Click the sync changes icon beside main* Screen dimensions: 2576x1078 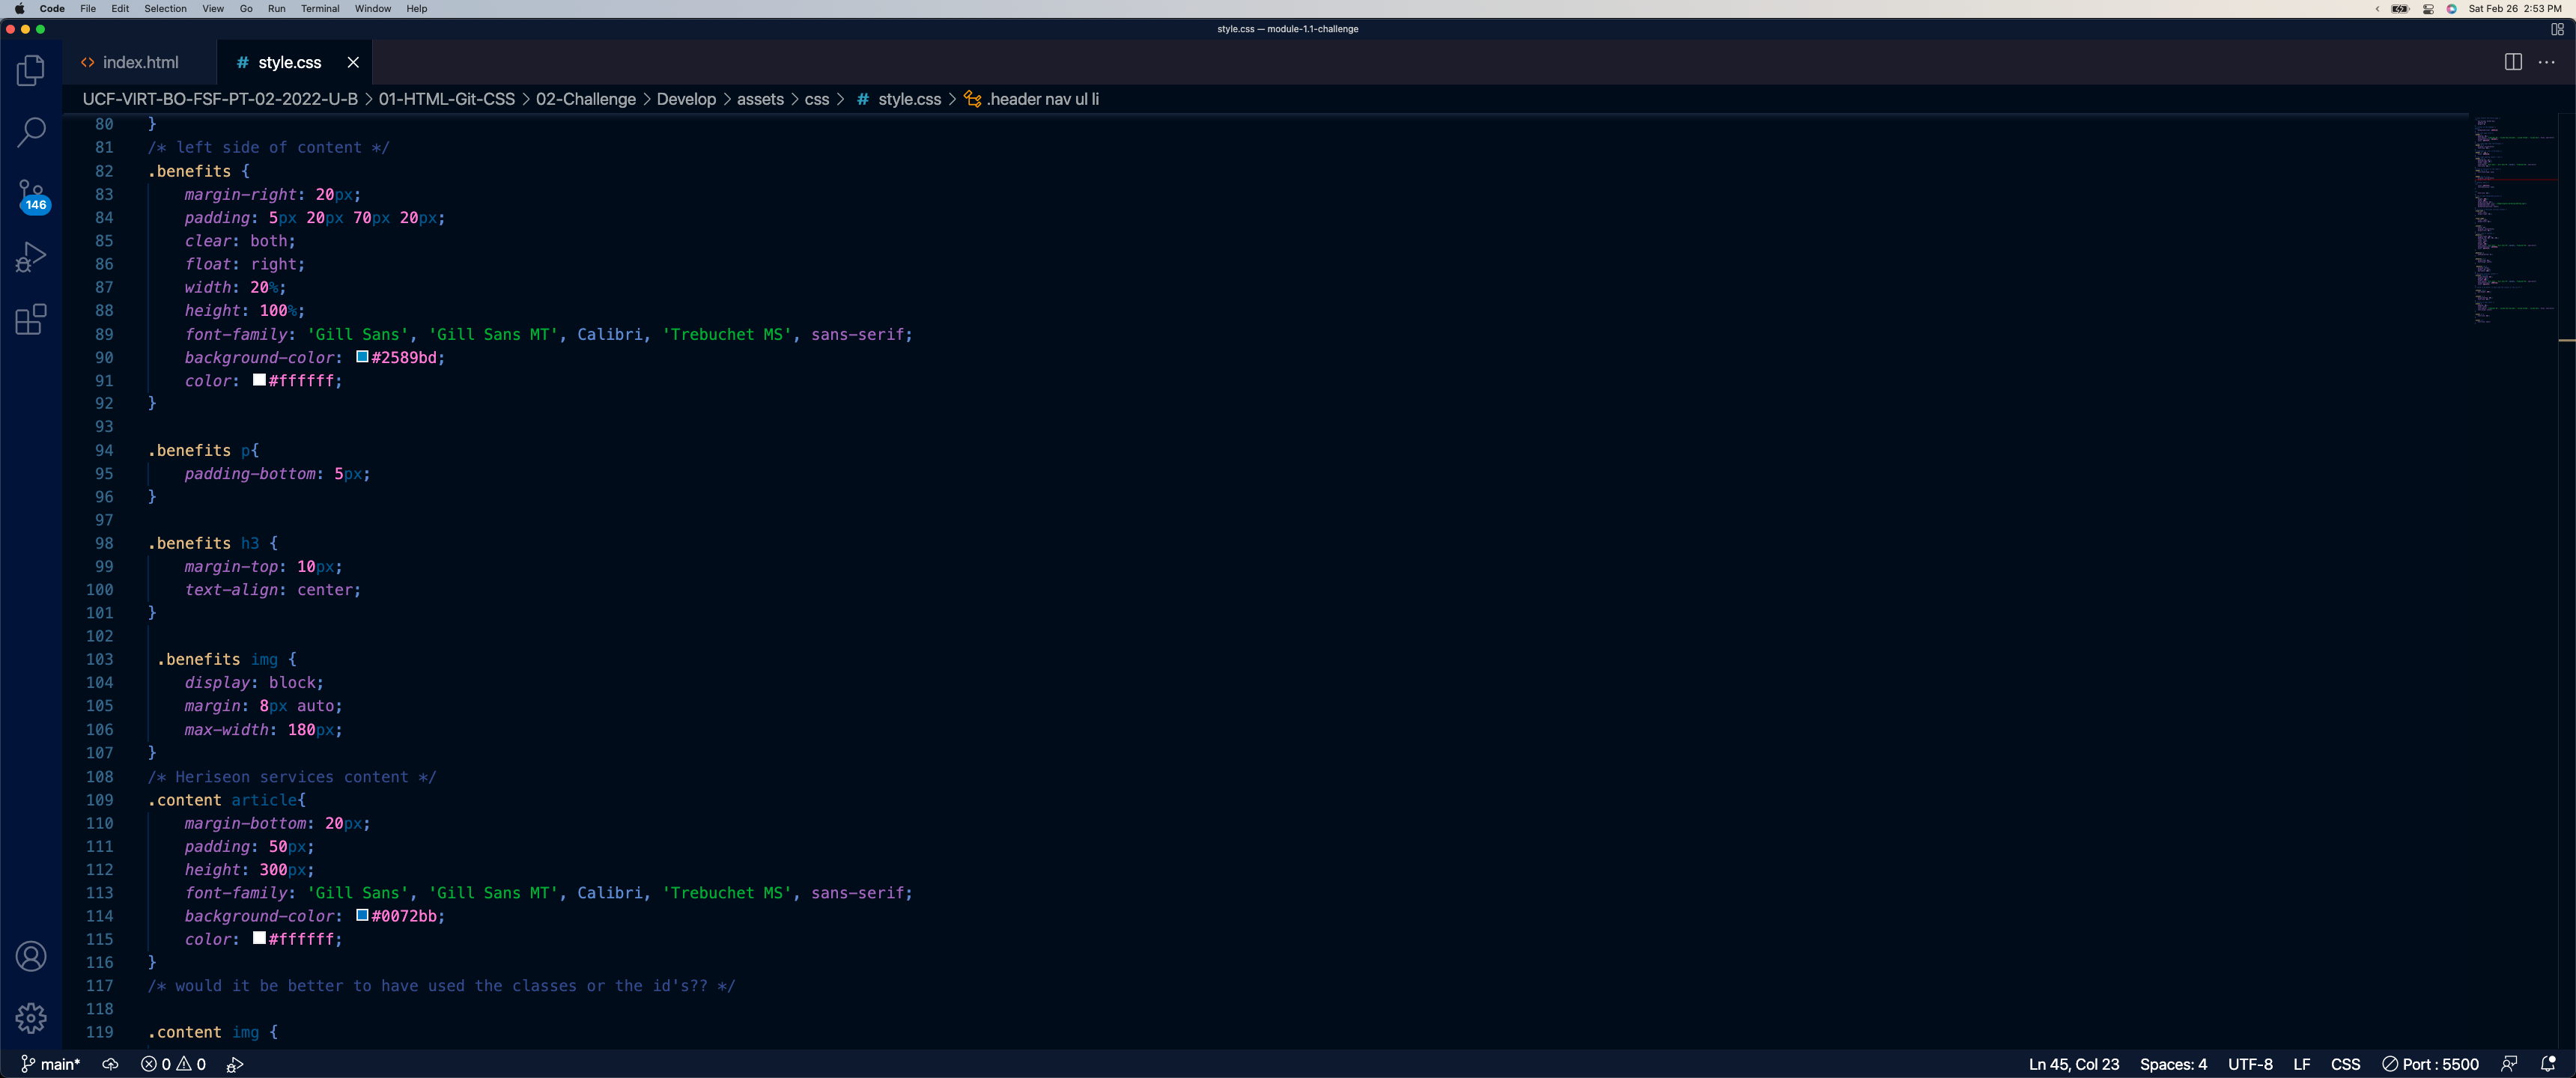(x=110, y=1064)
